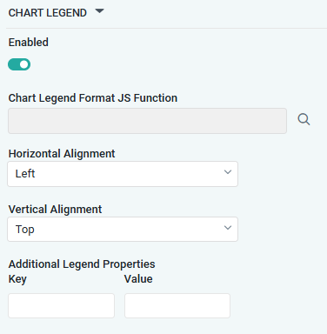
Task: Open the Horizontal Alignment dropdown
Action: pyautogui.click(x=123, y=174)
